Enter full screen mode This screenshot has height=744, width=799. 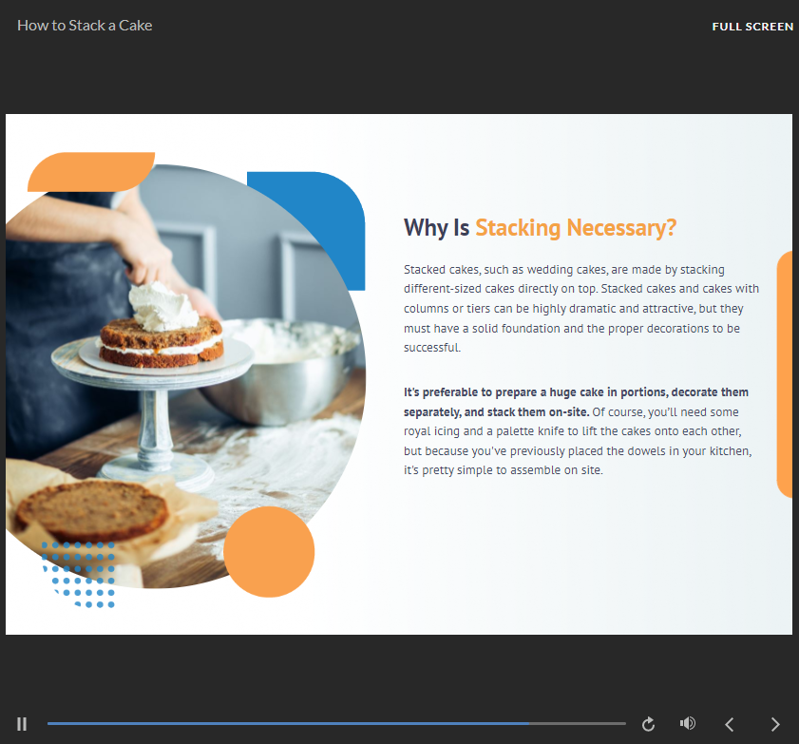(752, 27)
